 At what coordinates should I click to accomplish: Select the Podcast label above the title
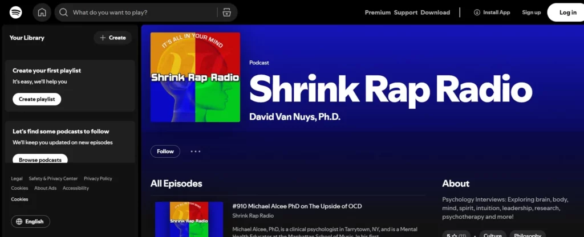[259, 63]
